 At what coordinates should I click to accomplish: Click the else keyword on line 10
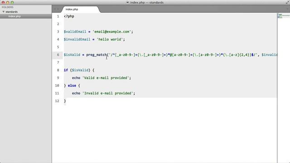coord(72,86)
